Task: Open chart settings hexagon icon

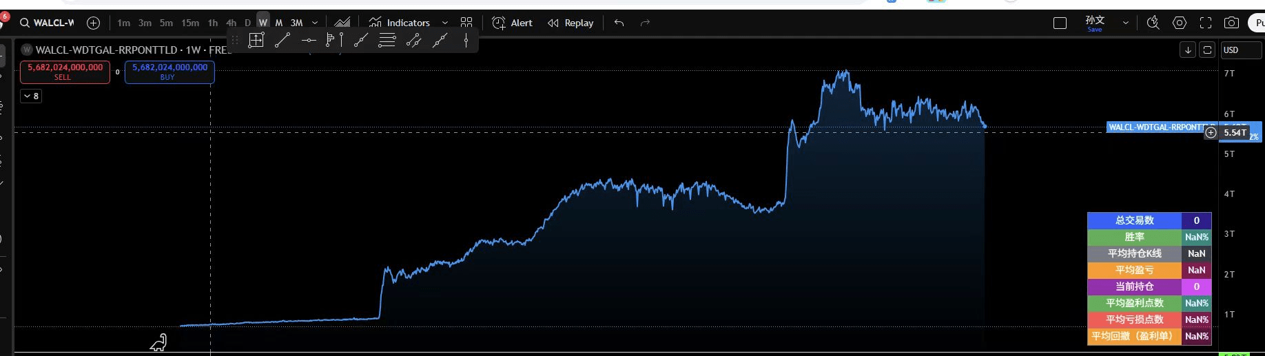Action: [1180, 23]
